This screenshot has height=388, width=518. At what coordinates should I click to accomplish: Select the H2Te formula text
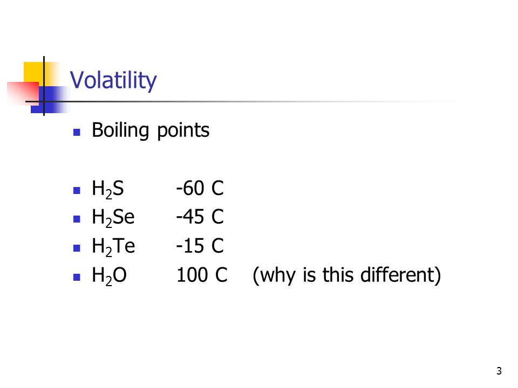(113, 247)
